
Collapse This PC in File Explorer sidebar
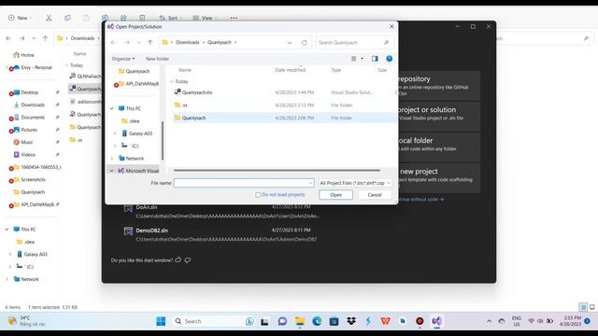coord(7,230)
